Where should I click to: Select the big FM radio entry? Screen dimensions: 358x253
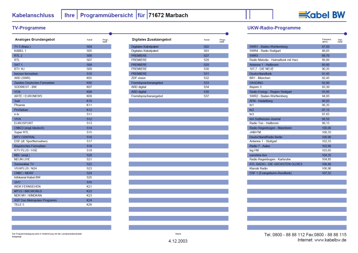[x=254, y=150]
